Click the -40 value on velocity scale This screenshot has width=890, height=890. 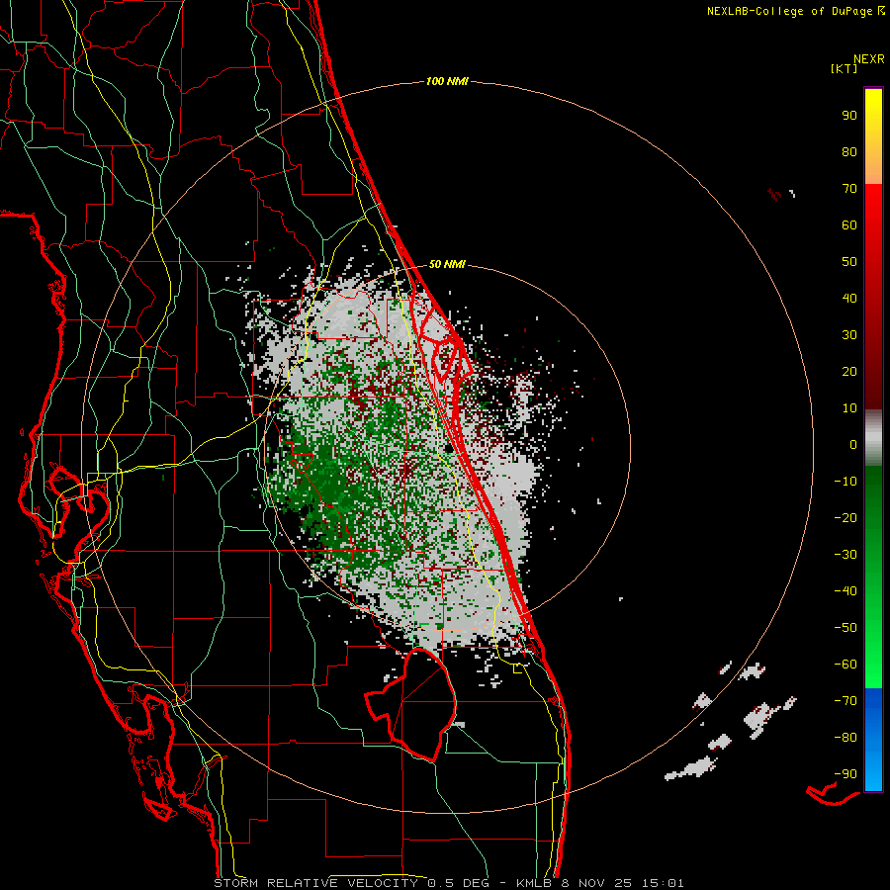(x=845, y=591)
